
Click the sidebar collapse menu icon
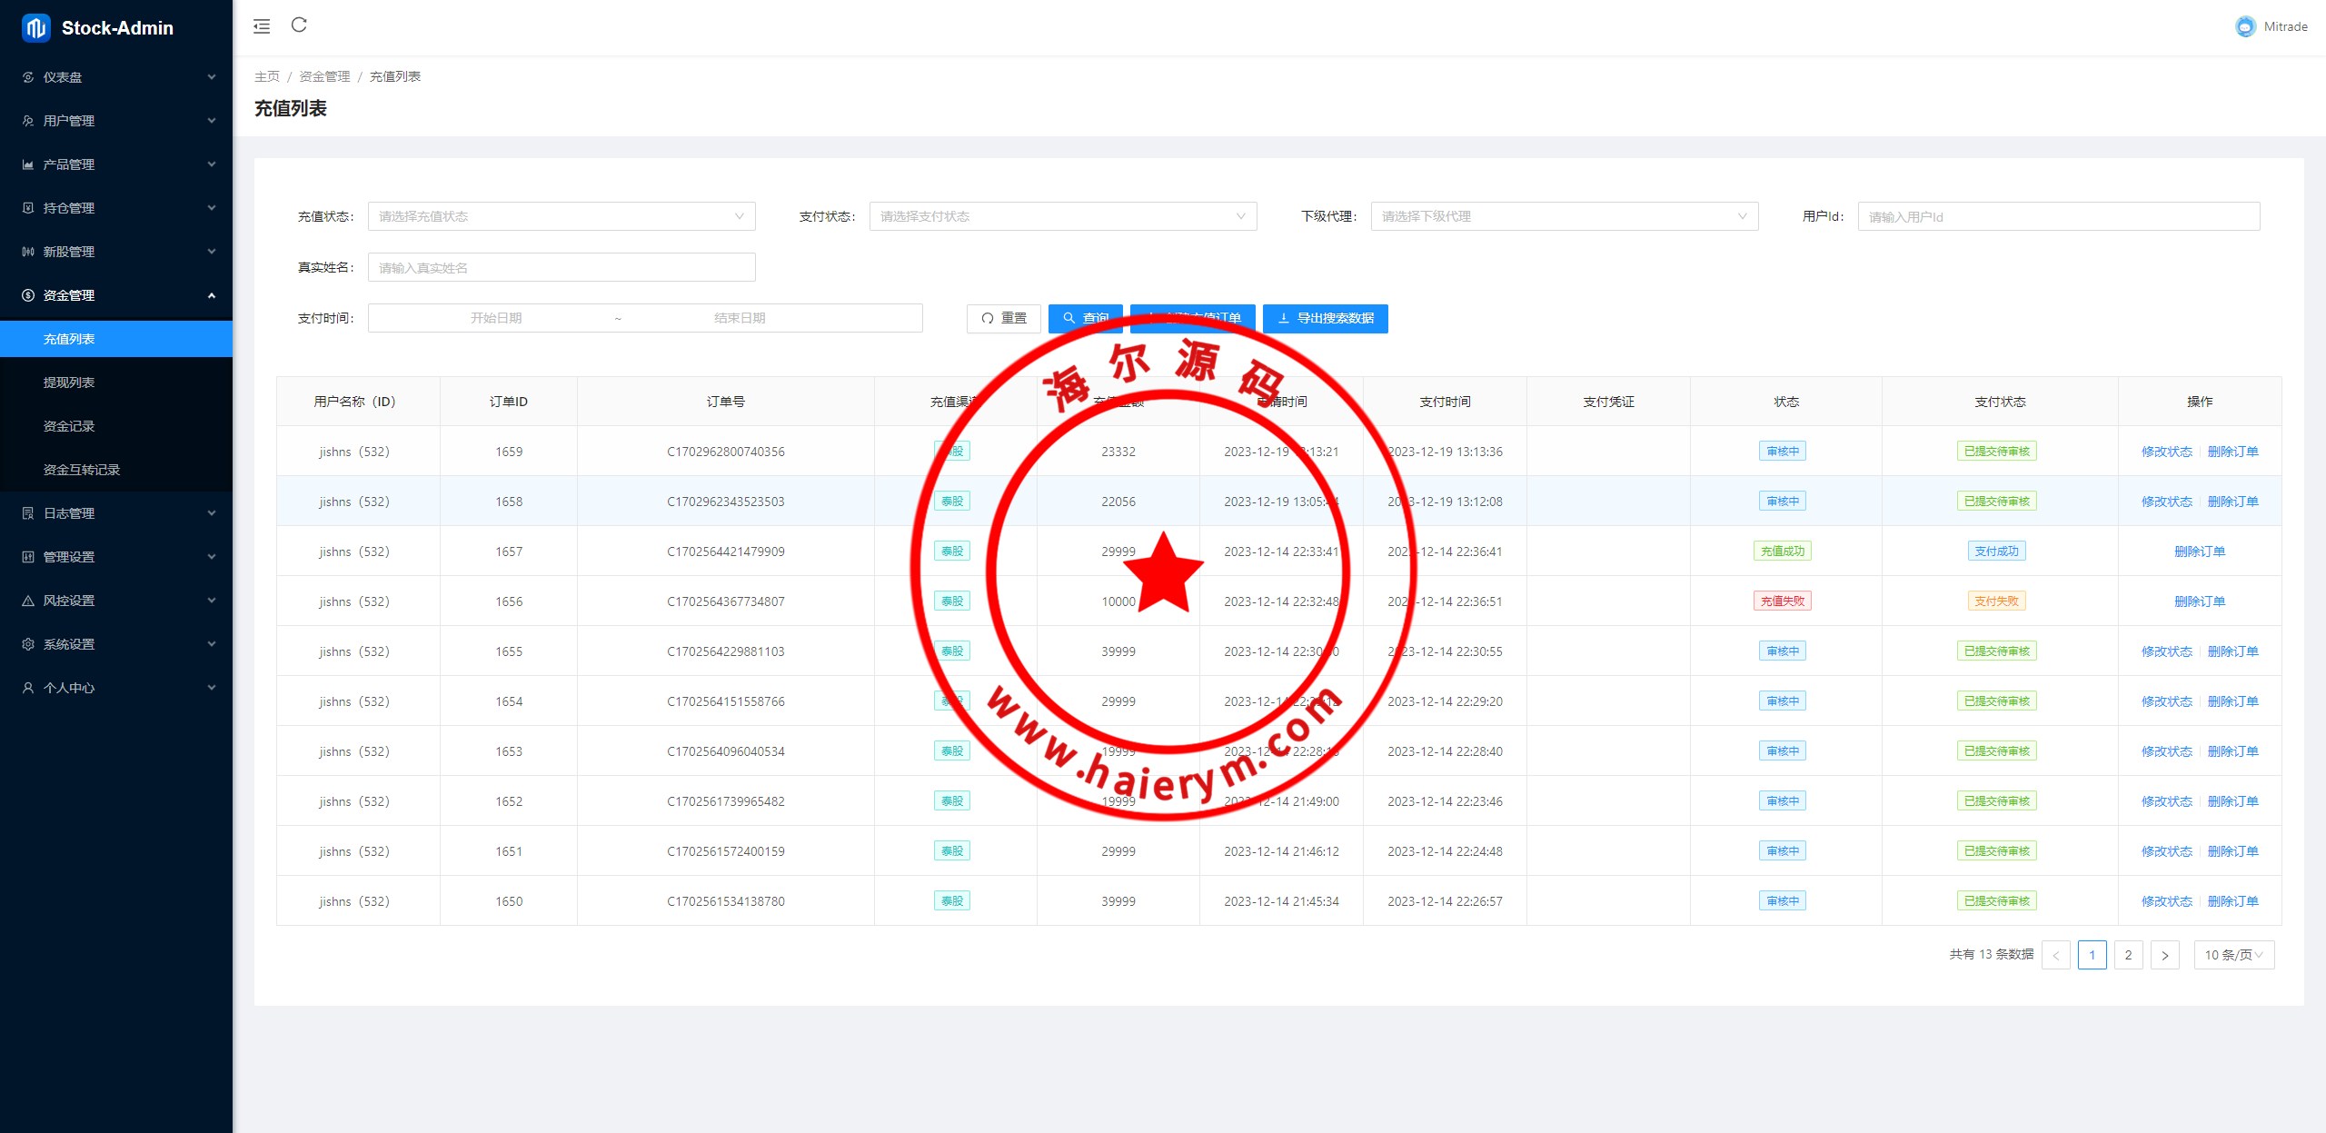(x=262, y=26)
